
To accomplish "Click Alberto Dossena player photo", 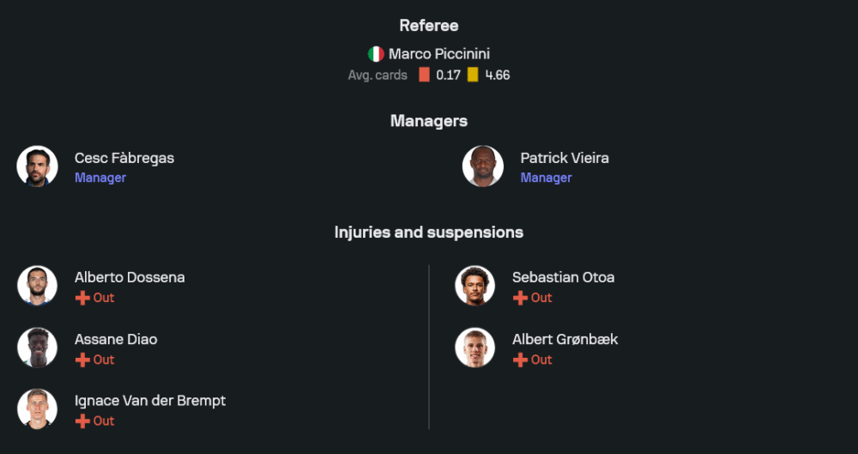I will click(37, 286).
